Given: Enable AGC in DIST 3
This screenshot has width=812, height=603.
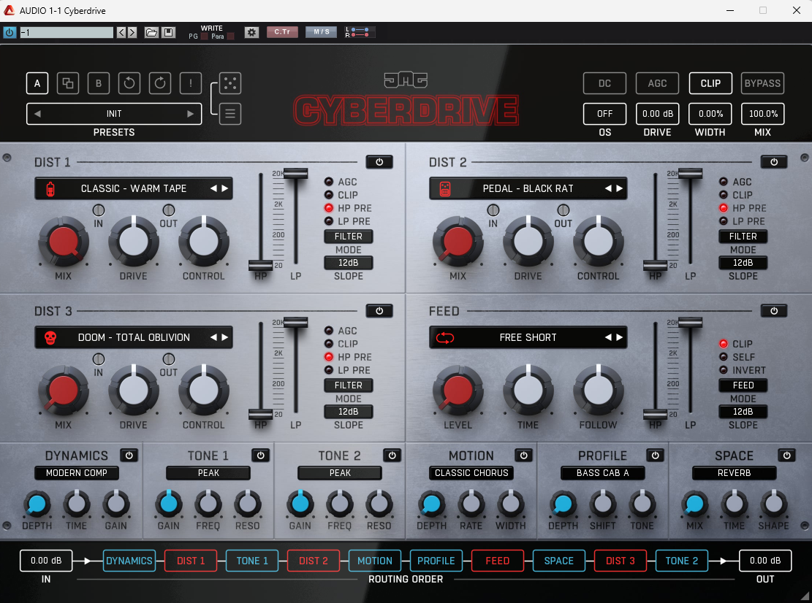Looking at the screenshot, I should coord(329,331).
